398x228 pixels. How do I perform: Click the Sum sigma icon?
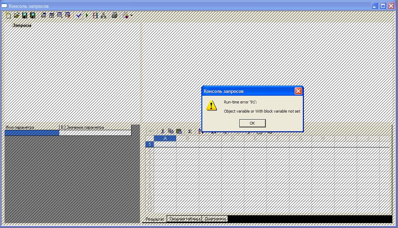coord(190,131)
